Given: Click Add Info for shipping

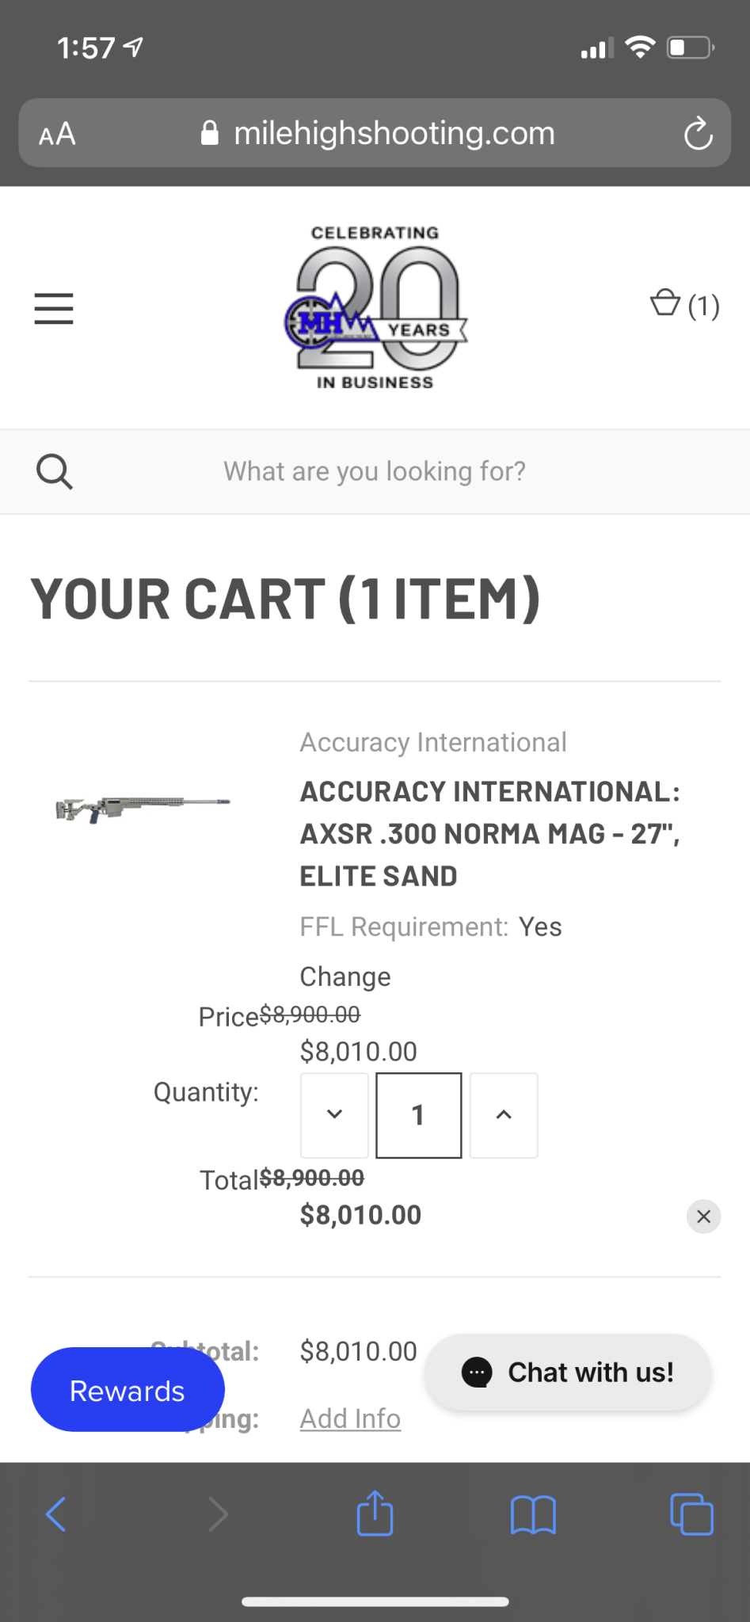Looking at the screenshot, I should tap(350, 1418).
